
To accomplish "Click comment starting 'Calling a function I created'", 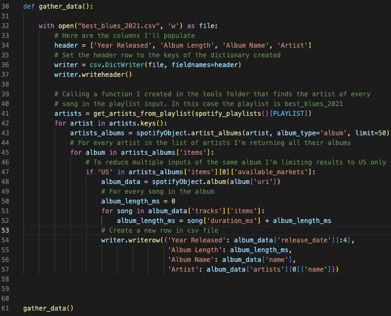I will (x=212, y=94).
